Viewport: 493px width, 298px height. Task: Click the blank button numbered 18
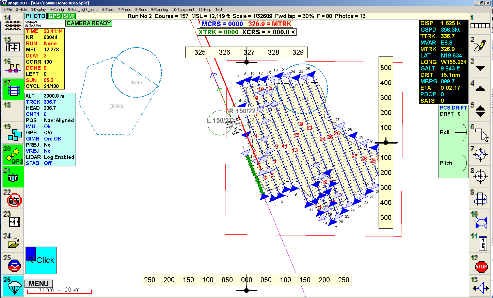[13, 111]
